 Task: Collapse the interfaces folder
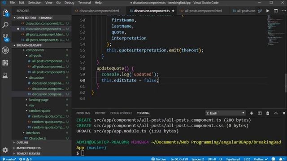pos(33,133)
